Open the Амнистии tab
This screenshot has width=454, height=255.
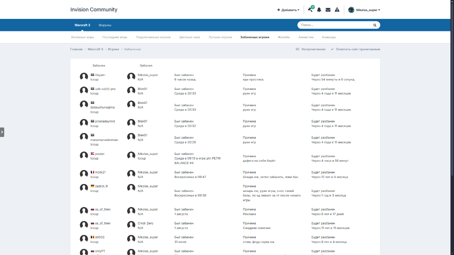pyautogui.click(x=306, y=37)
